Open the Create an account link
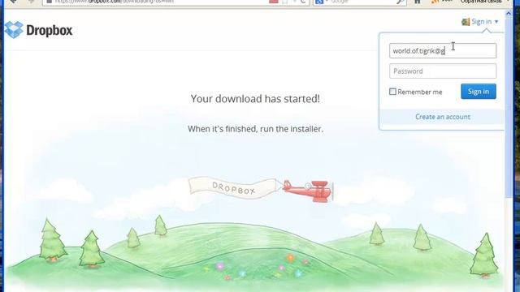Screen dimensions: 520x292 point(443,117)
